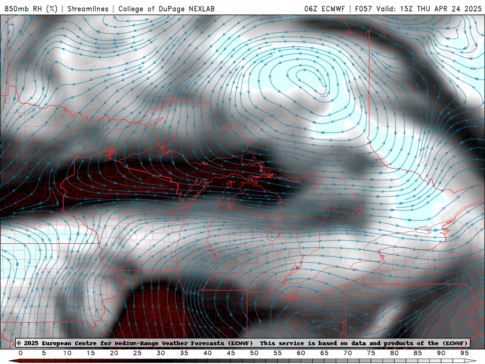The image size is (485, 364).
Task: Click the 0 value on the color scale
Action: pos(21,353)
